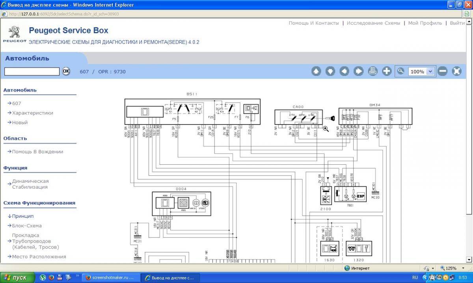473x283 pixels.
Task: Click the vehicle search input field
Action: (32, 72)
